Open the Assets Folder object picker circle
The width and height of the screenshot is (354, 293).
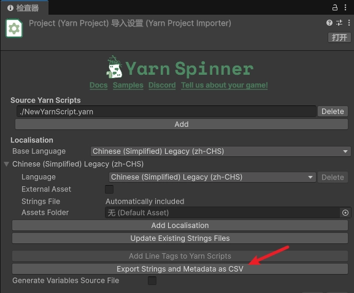tap(345, 213)
